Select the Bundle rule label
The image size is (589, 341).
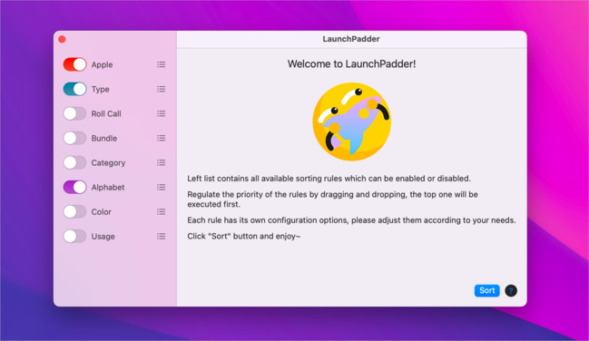104,138
